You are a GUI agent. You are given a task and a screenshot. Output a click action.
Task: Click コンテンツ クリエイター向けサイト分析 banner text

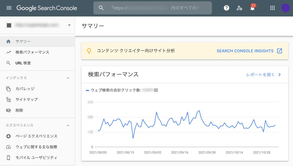[136, 51]
